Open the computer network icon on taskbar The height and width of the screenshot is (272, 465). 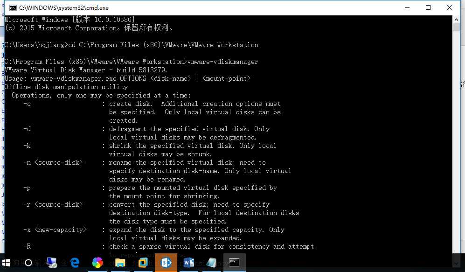click(52, 263)
